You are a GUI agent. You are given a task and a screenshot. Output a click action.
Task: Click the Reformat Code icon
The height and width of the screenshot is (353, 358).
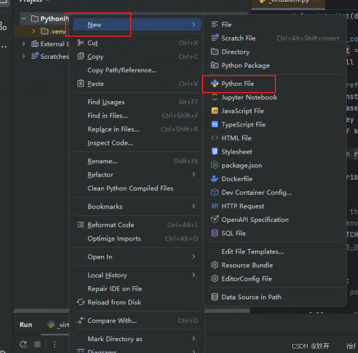point(80,225)
